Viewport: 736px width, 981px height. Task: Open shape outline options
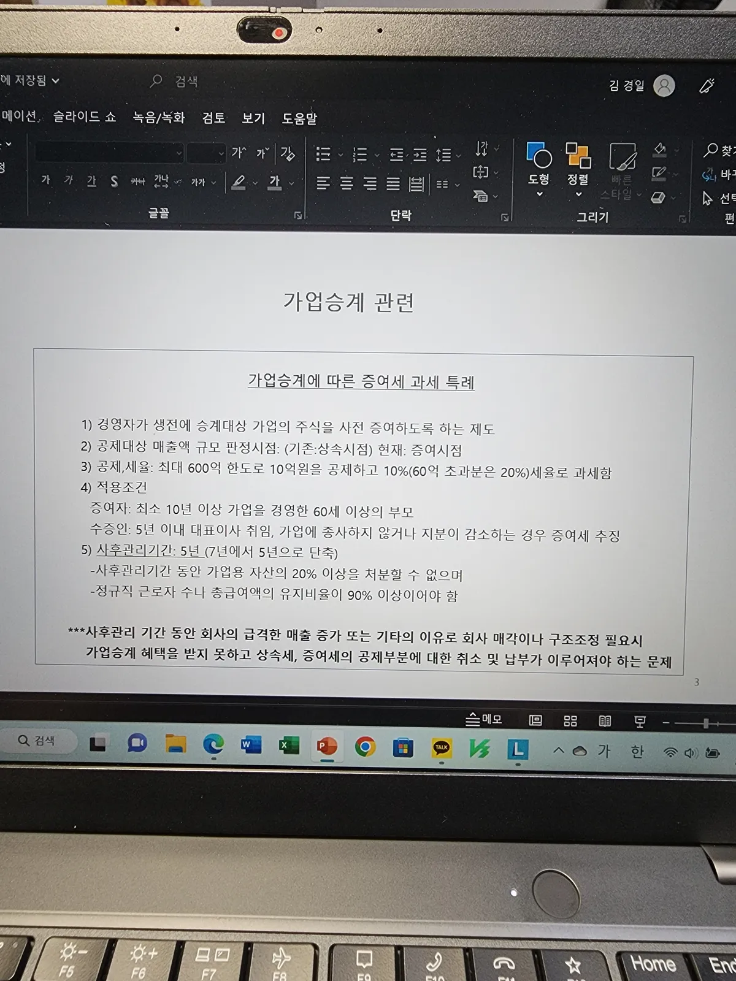click(665, 174)
